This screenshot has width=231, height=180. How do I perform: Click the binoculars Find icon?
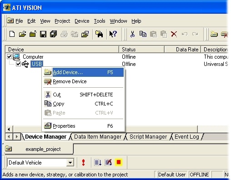99,34
